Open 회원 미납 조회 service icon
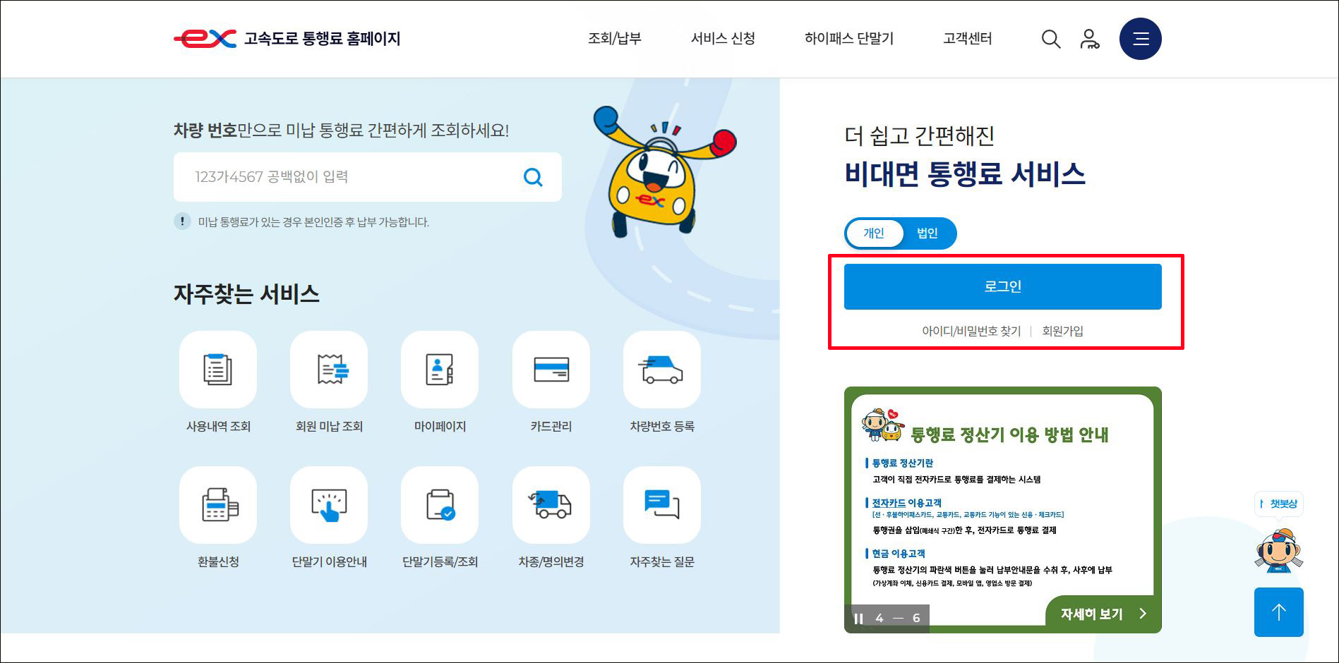The image size is (1339, 663). [329, 370]
